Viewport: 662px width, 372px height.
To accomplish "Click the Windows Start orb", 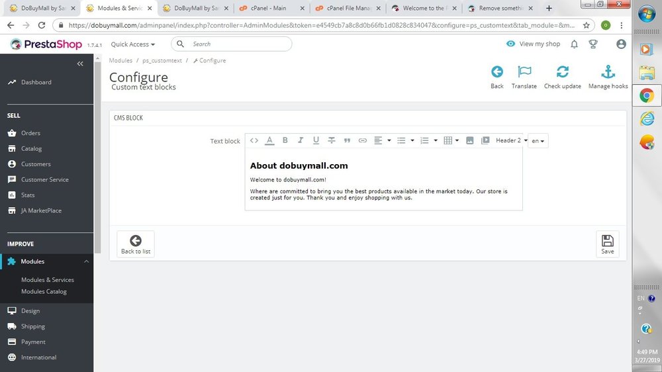I will (x=647, y=14).
